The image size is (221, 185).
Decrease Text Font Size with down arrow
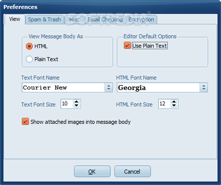[76, 106]
